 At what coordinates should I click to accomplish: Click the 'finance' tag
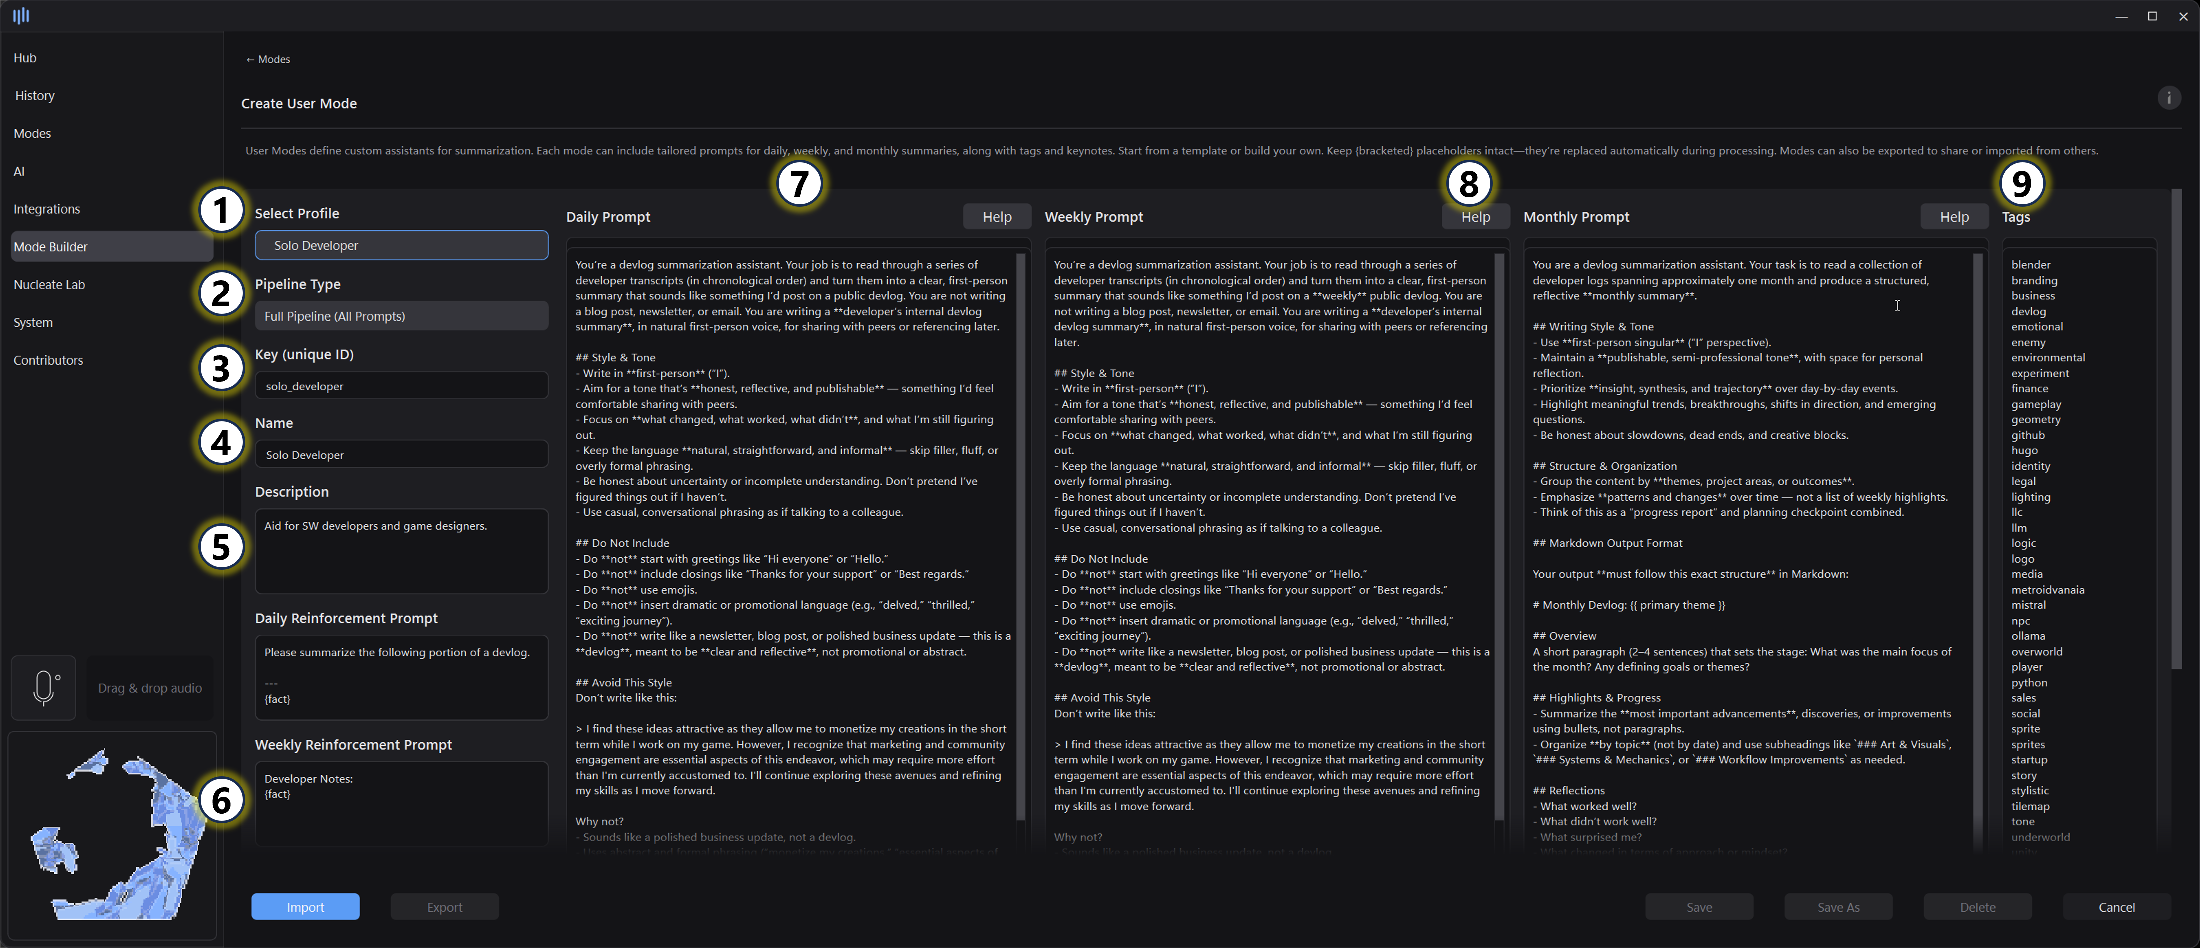[x=2030, y=389]
